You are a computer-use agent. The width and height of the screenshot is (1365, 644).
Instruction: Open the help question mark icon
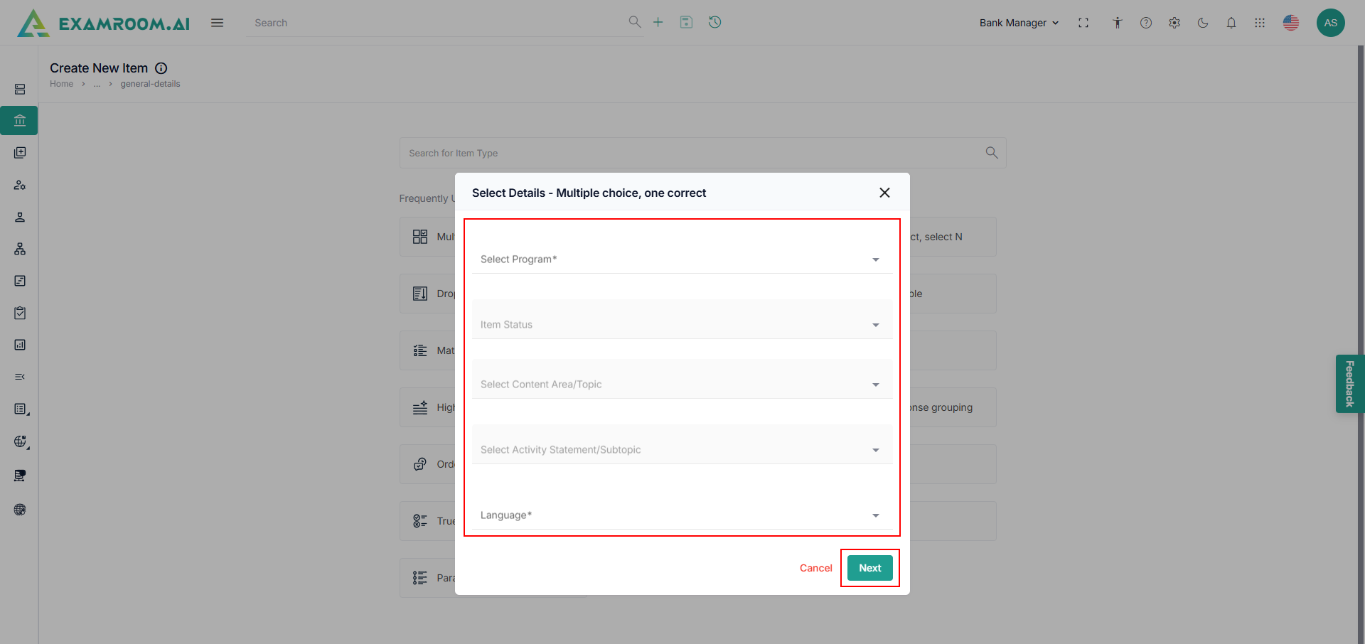(1146, 23)
